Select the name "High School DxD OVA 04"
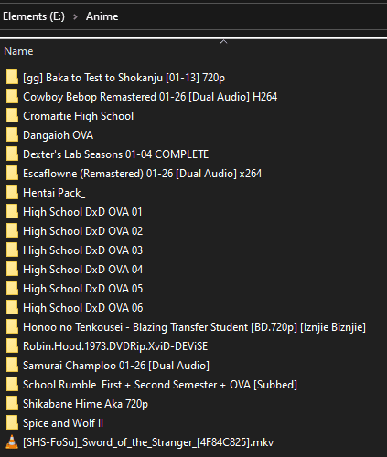Image resolution: width=387 pixels, height=457 pixels. tap(83, 270)
